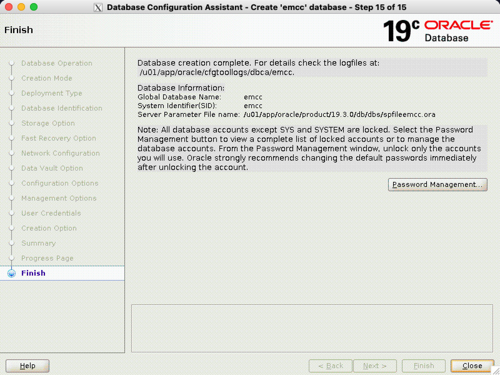Viewport: 500px width, 375px height.
Task: Select the Finish step in sidebar
Action: 33,273
